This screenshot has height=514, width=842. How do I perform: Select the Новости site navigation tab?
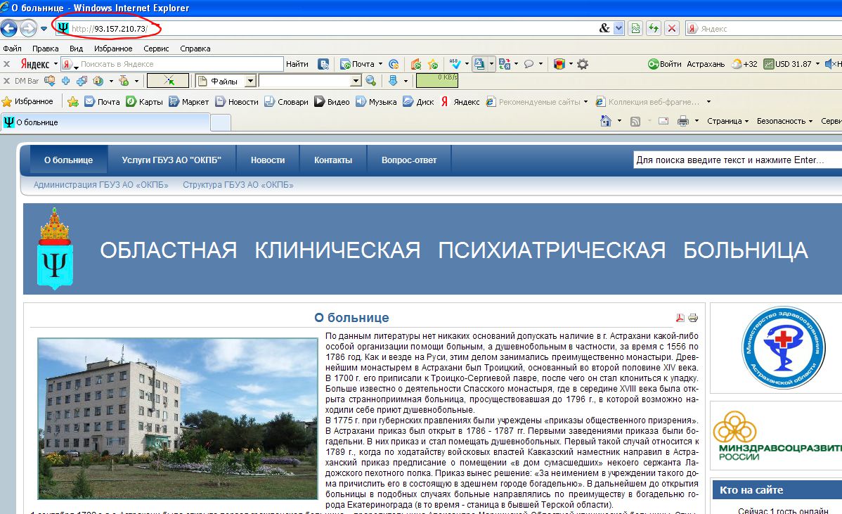(x=268, y=160)
